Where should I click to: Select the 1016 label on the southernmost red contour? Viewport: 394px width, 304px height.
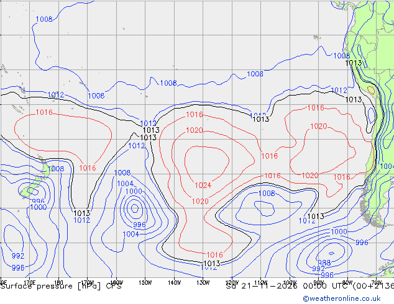[214, 255]
